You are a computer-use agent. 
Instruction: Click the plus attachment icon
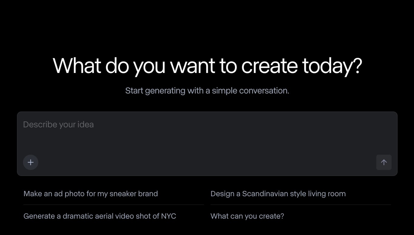tap(31, 162)
